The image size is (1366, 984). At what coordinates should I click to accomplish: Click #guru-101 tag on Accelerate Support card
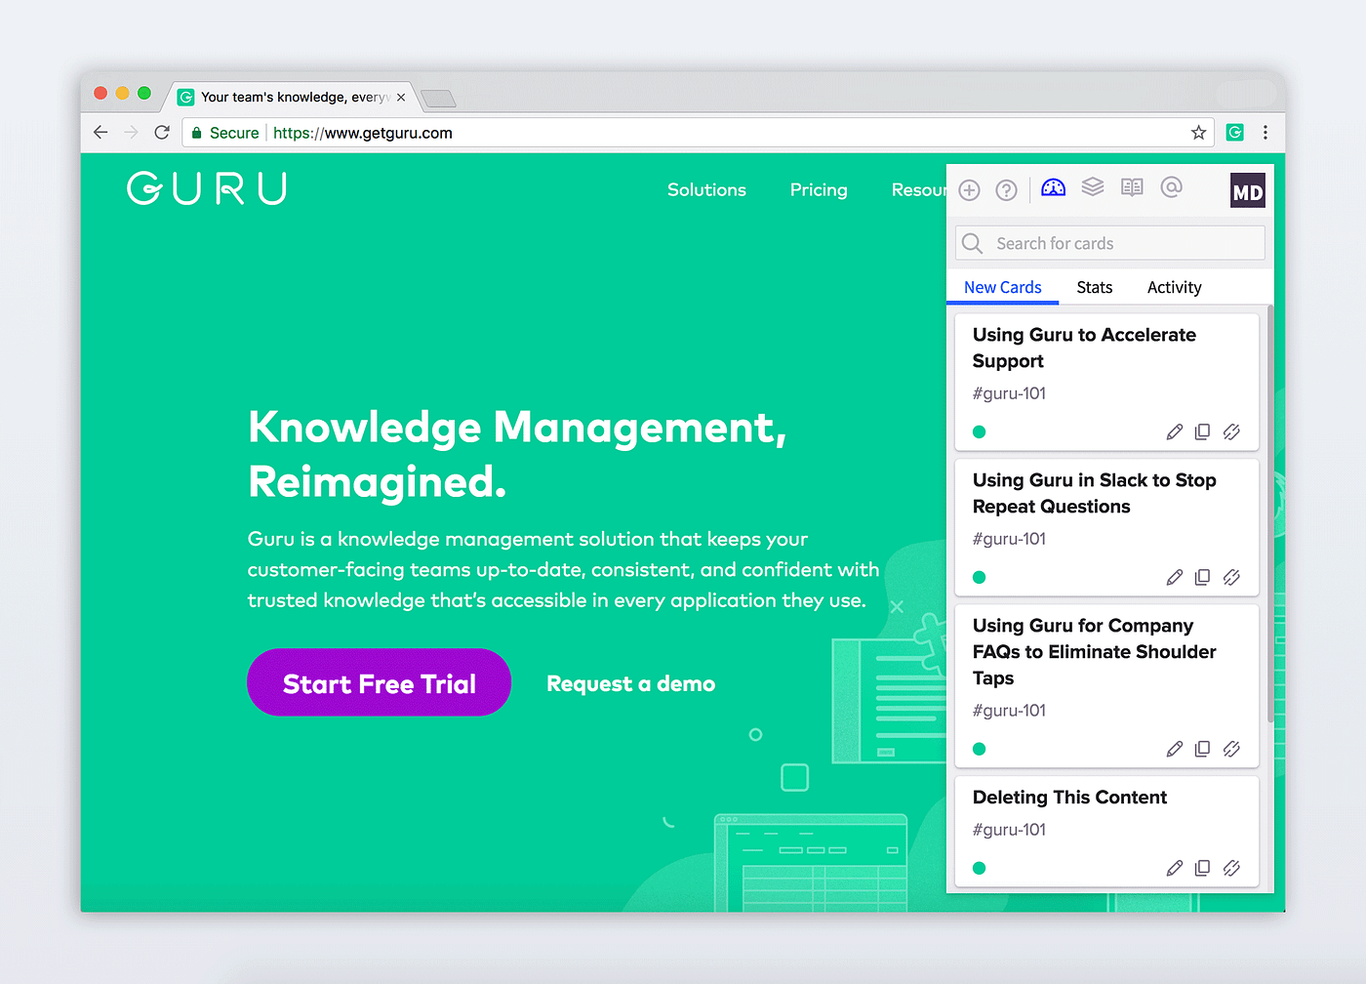[x=1009, y=393]
